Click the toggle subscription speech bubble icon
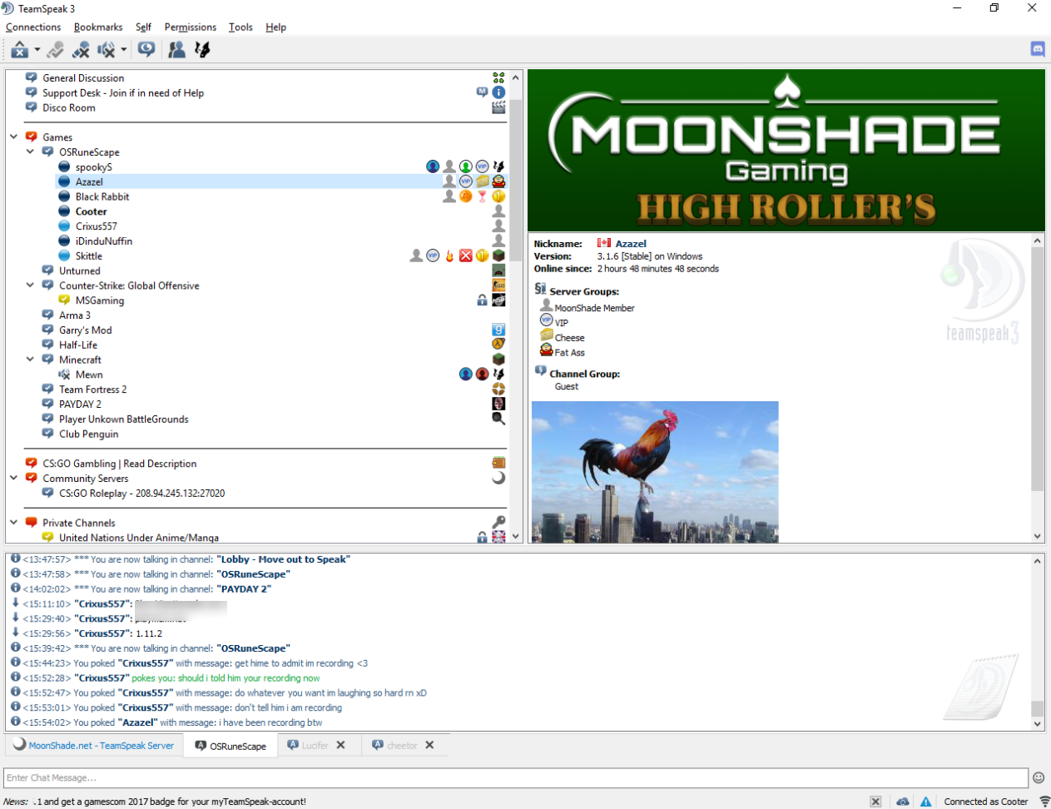Screen dimensions: 1051x809 [x=146, y=49]
